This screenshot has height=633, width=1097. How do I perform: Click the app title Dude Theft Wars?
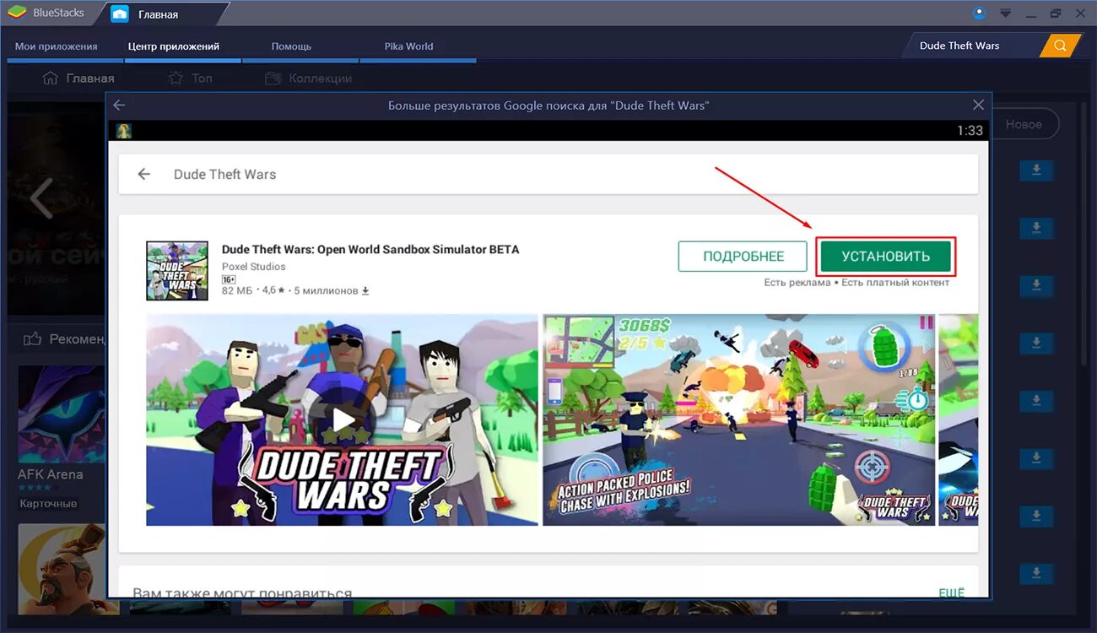pyautogui.click(x=370, y=250)
